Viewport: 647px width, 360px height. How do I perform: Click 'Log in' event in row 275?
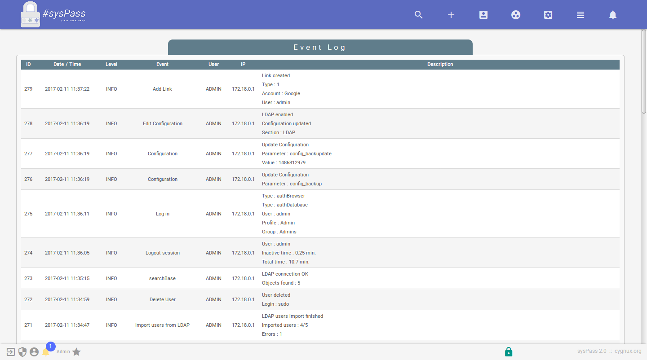163,214
